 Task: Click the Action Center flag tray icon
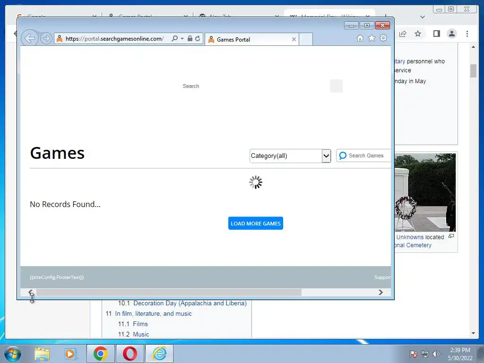click(x=413, y=354)
